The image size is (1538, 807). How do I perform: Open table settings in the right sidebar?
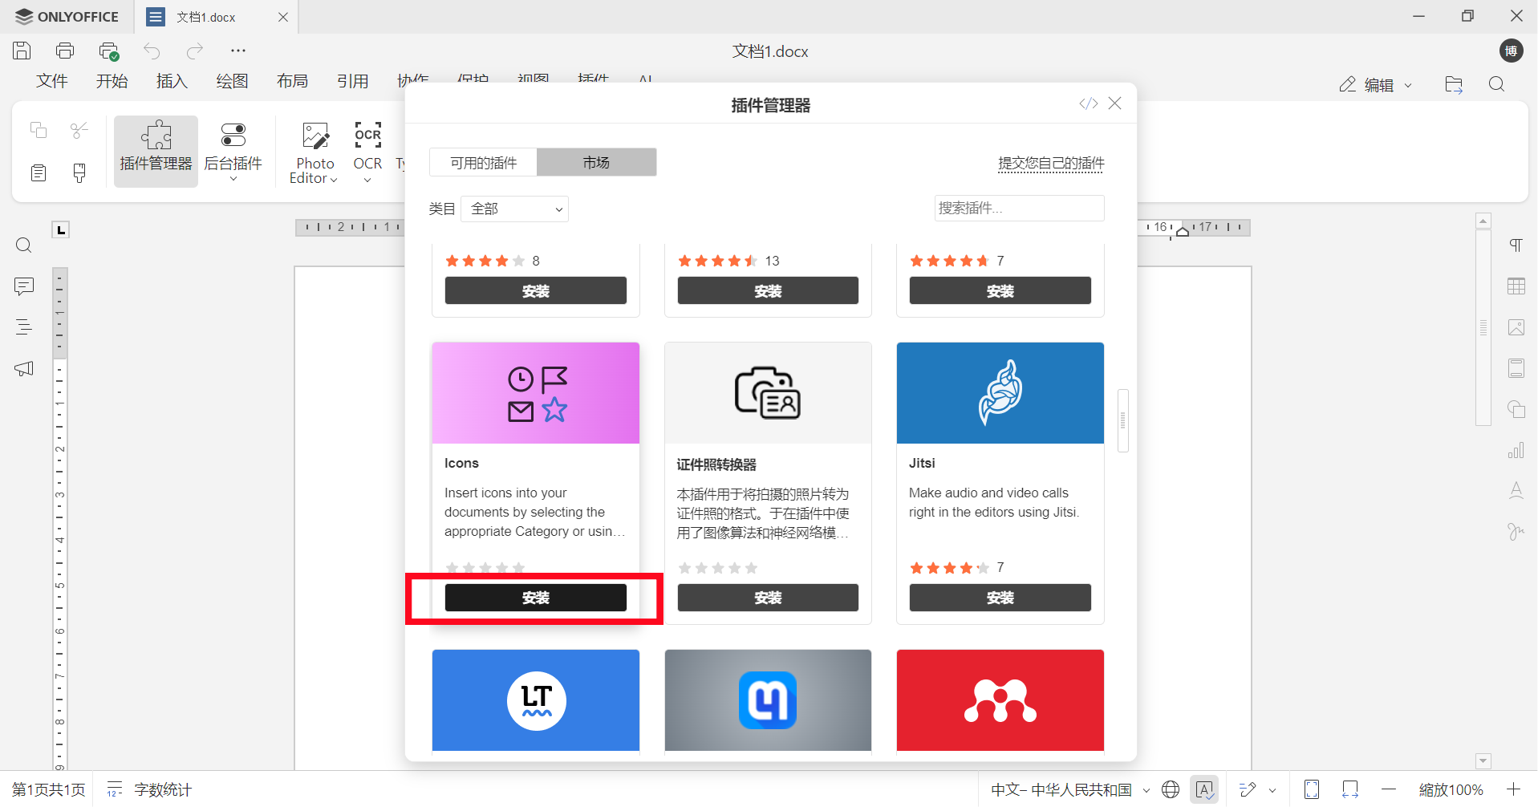click(1516, 286)
